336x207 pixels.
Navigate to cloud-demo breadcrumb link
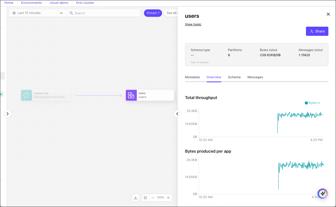[x=59, y=3]
